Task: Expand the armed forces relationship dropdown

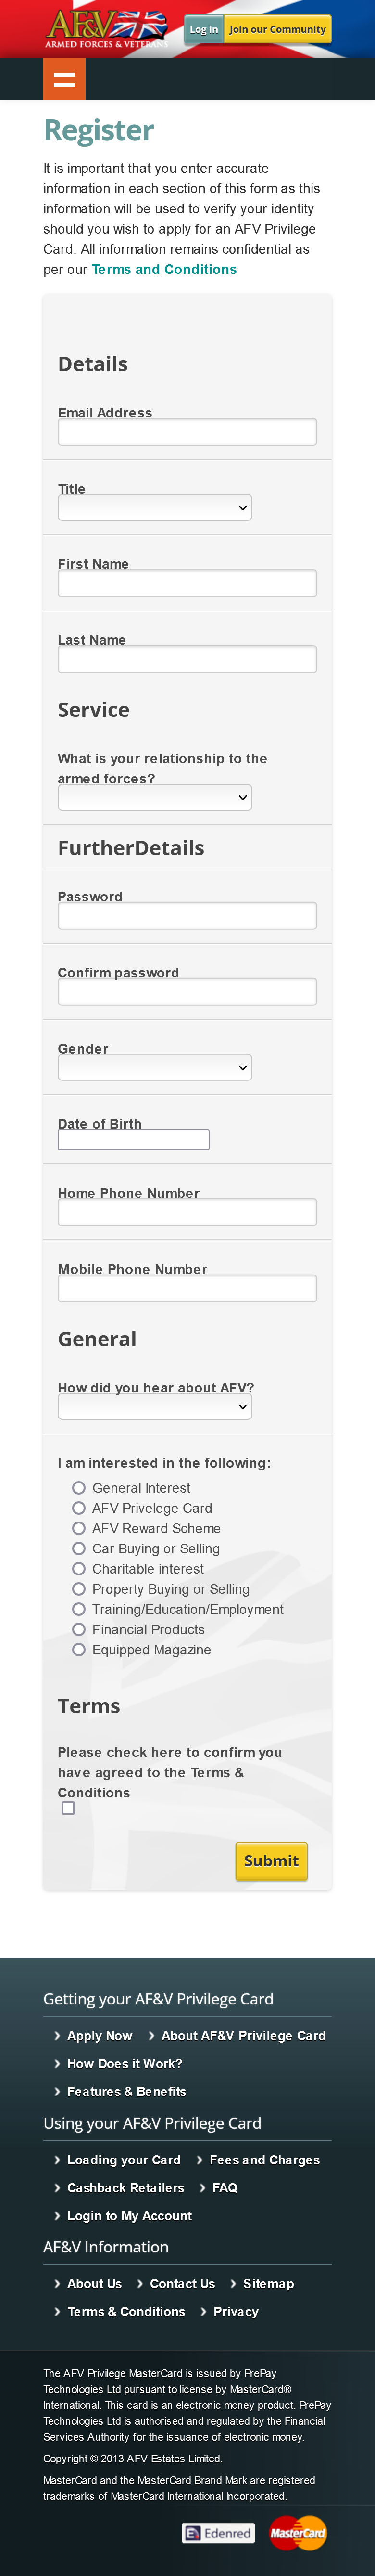Action: pyautogui.click(x=155, y=797)
